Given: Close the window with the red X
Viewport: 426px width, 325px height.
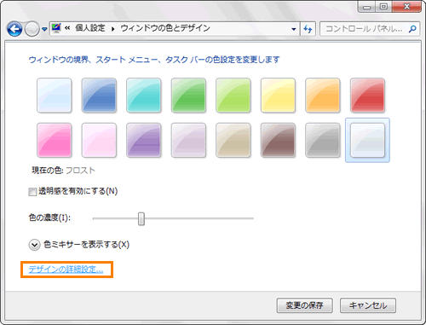Looking at the screenshot, I should pos(406,7).
